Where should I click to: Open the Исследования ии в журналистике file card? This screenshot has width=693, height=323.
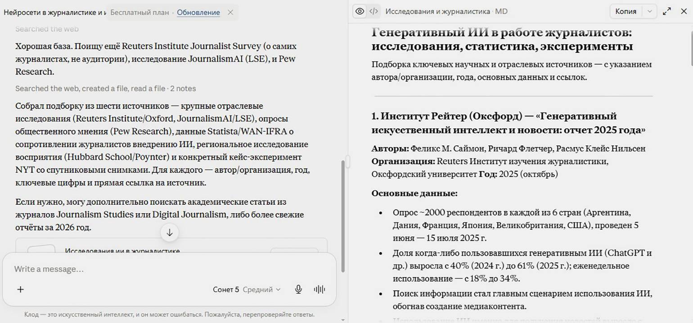[x=171, y=247]
